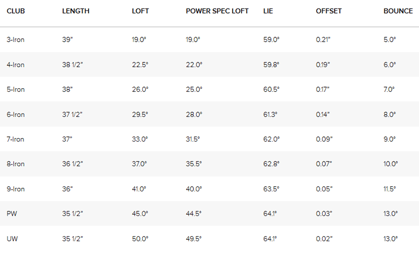Click the LOFT column header
The image size is (419, 255).
coord(140,11)
